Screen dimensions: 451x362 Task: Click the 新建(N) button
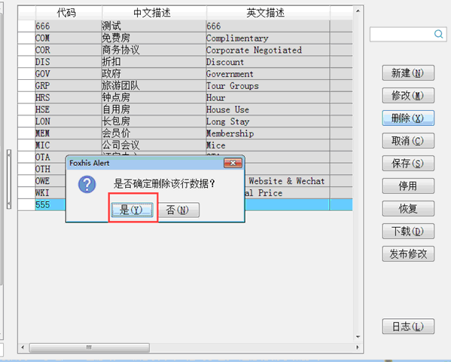click(x=408, y=73)
